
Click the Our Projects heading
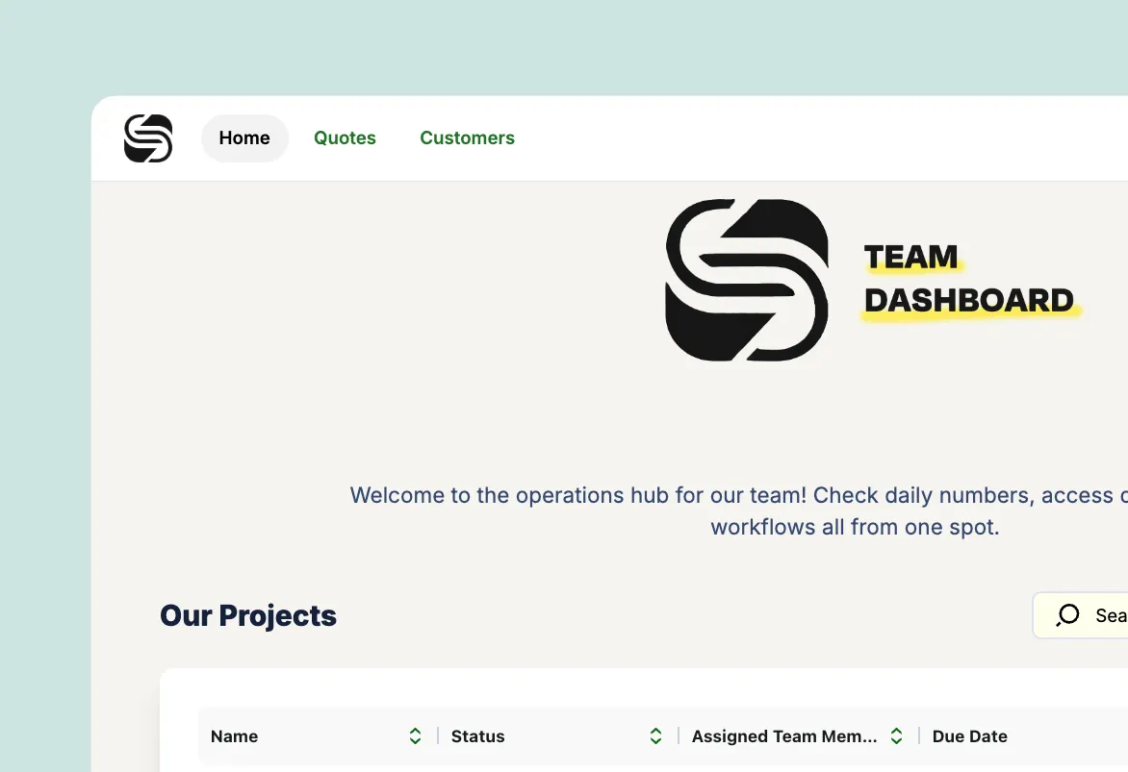point(248,615)
